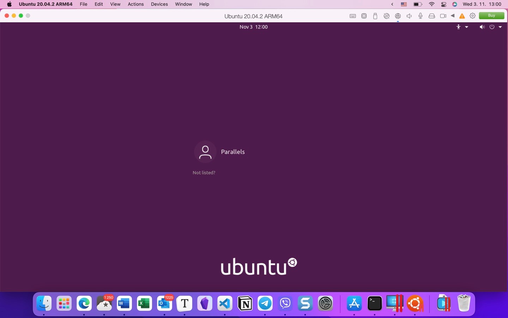This screenshot has height=318, width=508.
Task: Open App Store from the Dock
Action: click(354, 303)
